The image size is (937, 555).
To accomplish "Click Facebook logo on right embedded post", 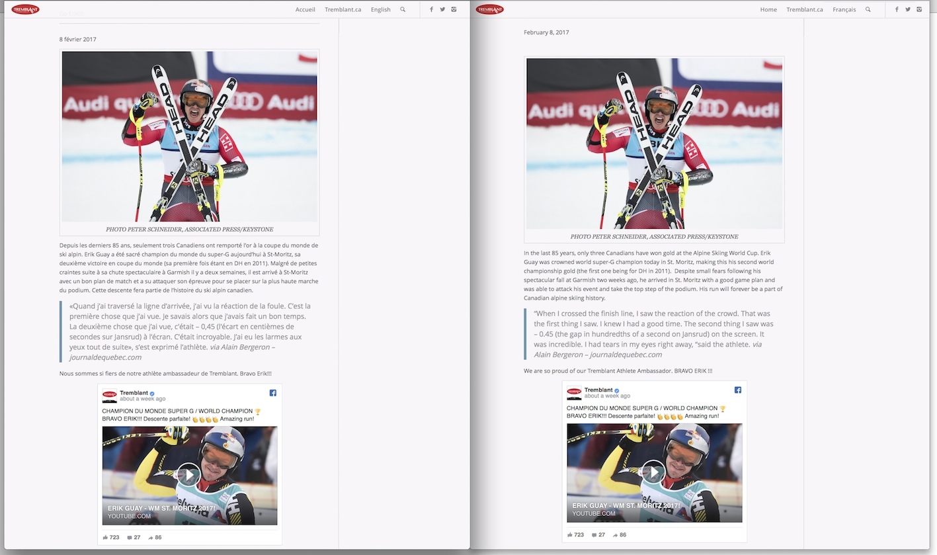I will tap(737, 390).
